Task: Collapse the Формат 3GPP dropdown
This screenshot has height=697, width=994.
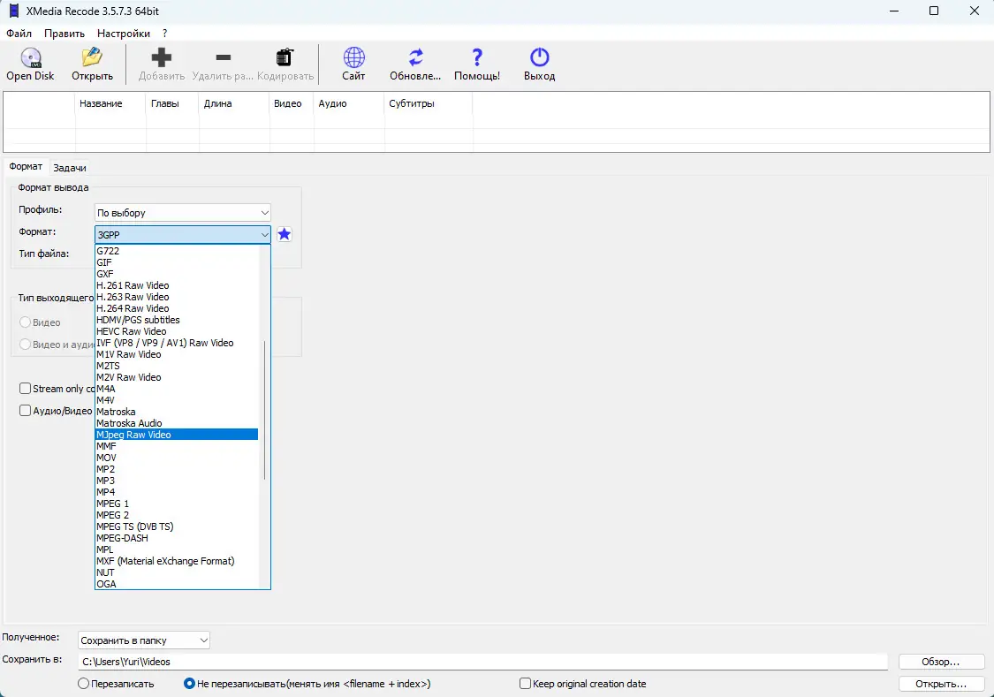Action: (264, 234)
